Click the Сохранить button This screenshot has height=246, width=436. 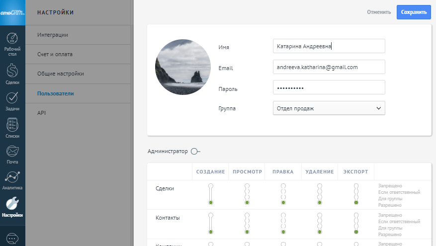[413, 12]
